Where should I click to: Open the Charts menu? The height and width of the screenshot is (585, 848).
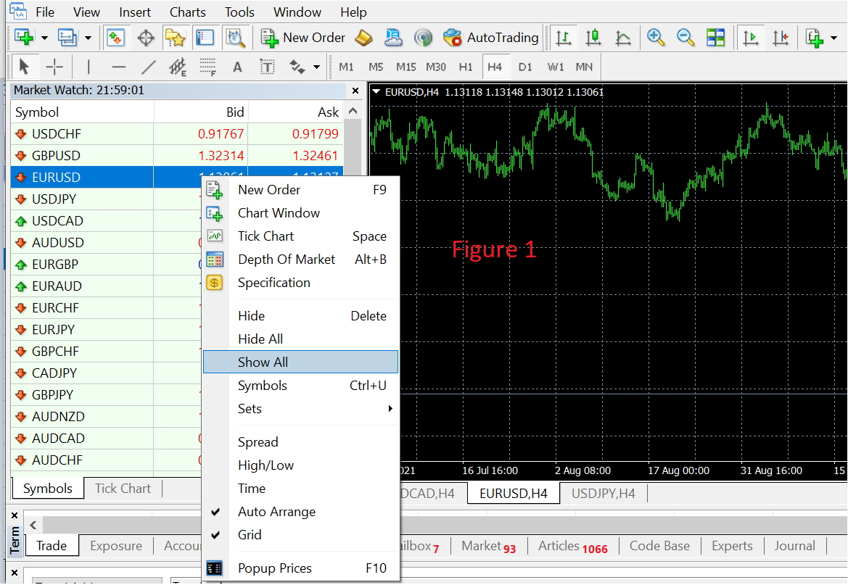[x=188, y=12]
